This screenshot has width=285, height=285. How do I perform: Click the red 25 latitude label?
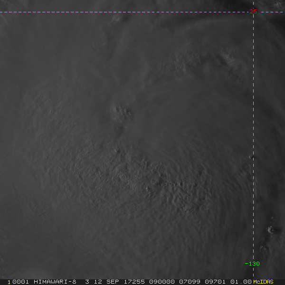pos(253,11)
